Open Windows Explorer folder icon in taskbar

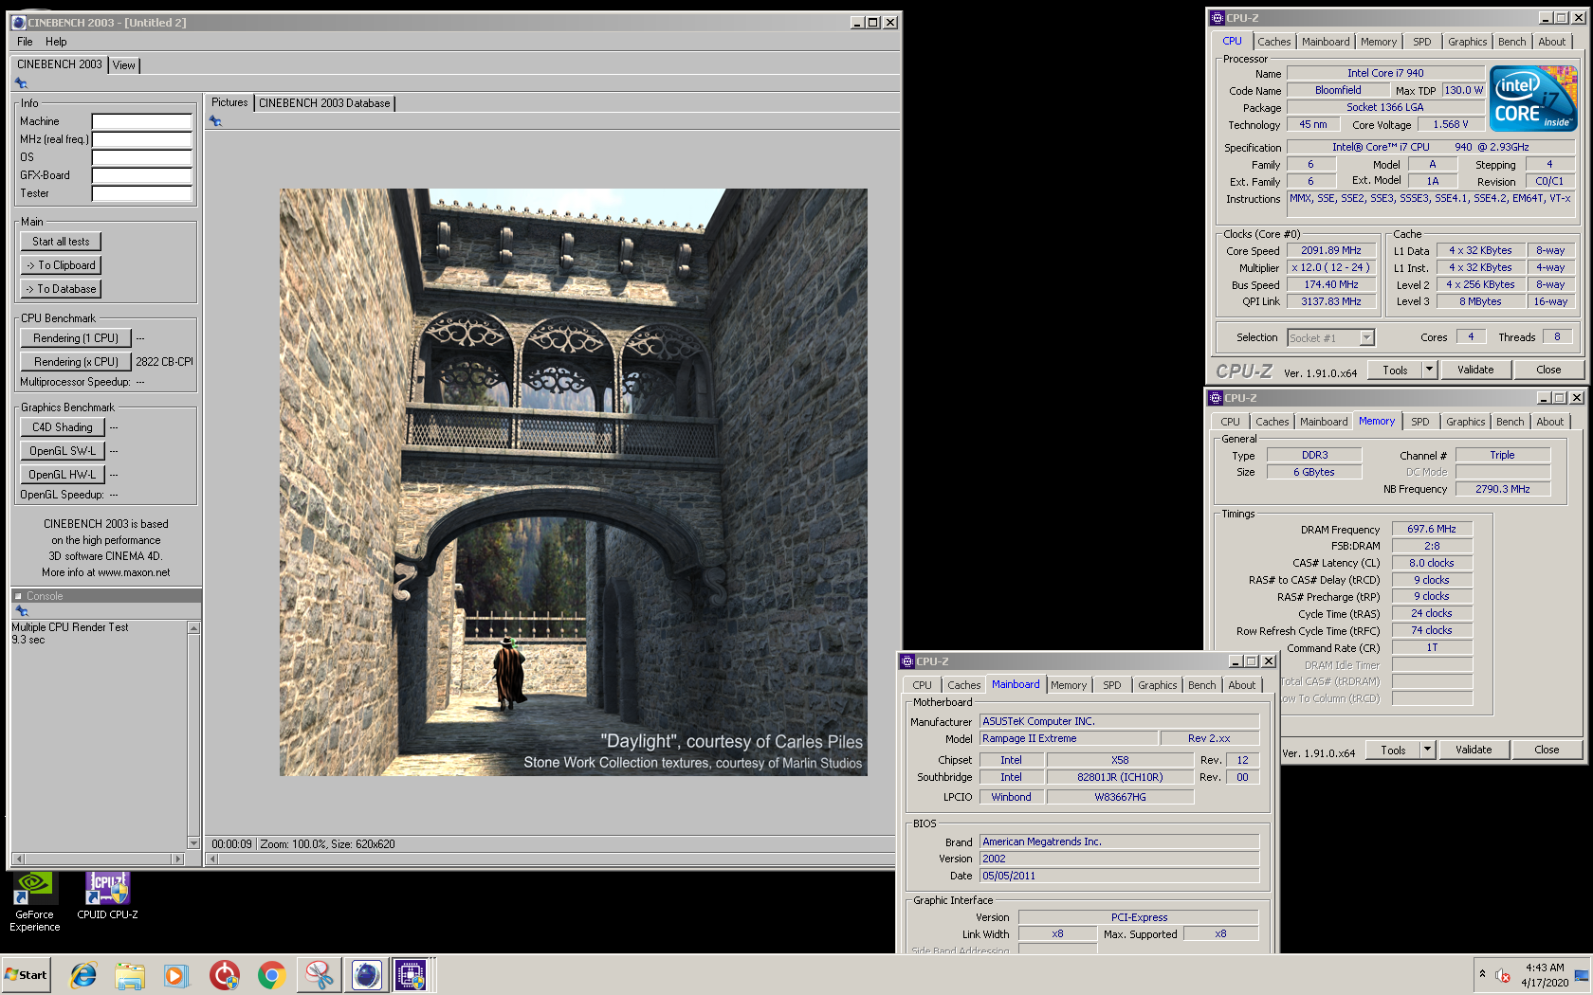(130, 974)
